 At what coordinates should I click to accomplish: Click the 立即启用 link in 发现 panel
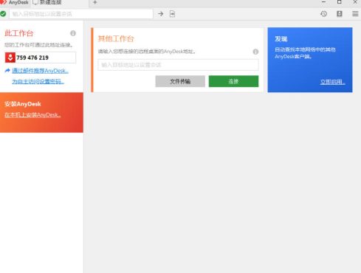332,82
